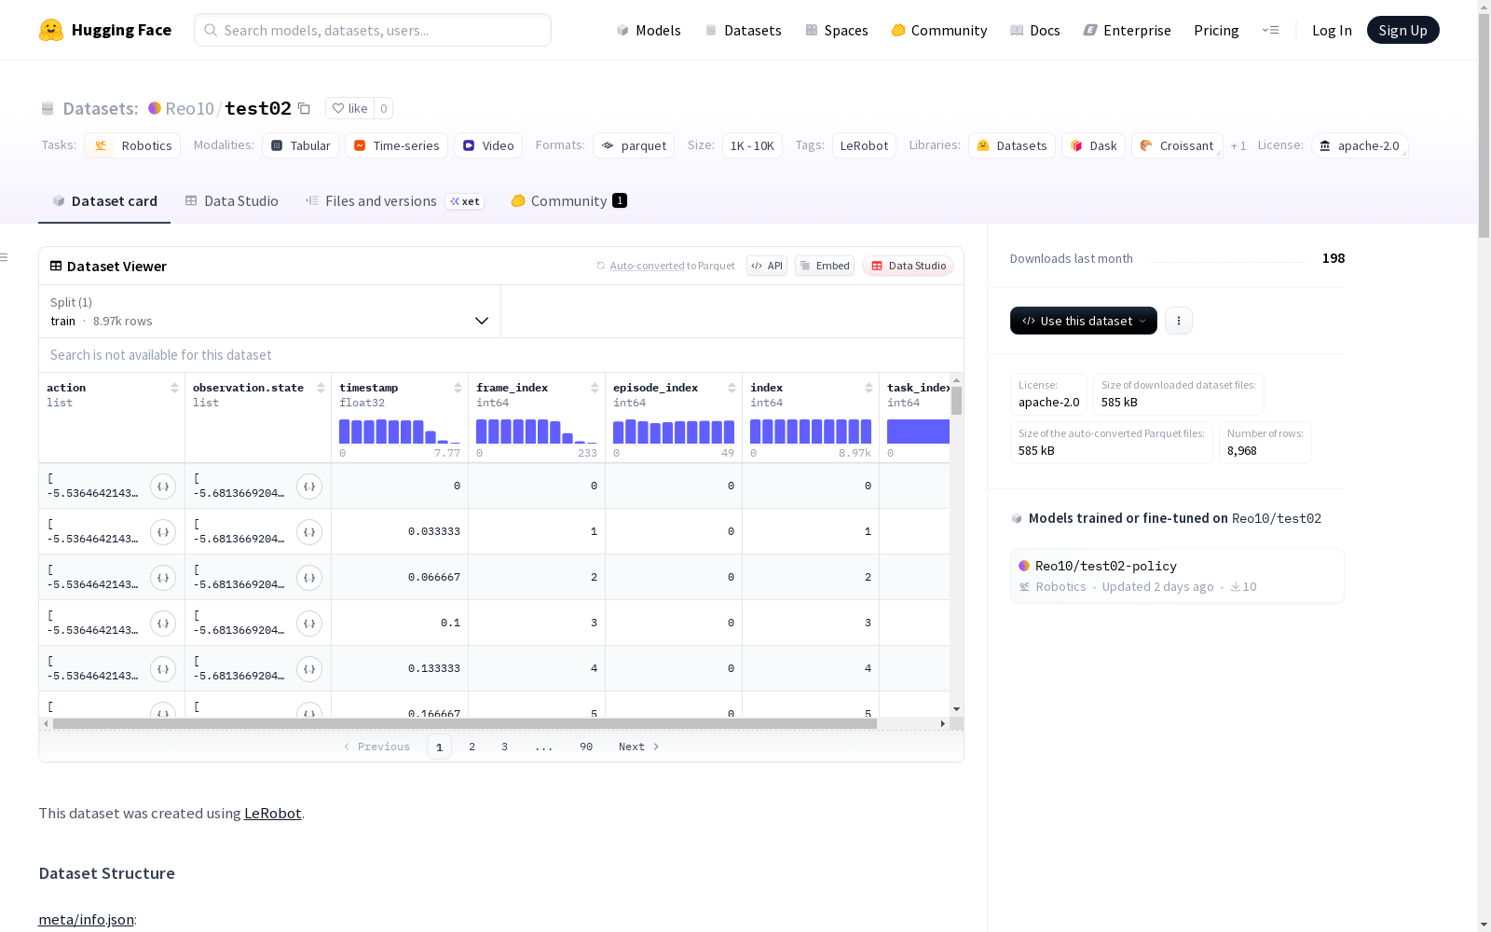The image size is (1491, 932).
Task: Expand the first action row's JSON braces icon
Action: (x=163, y=487)
